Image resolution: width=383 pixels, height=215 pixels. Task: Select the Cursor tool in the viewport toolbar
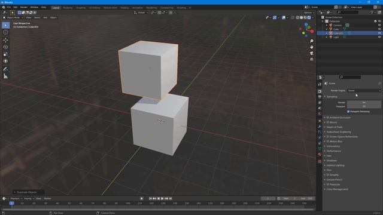coord(5,32)
